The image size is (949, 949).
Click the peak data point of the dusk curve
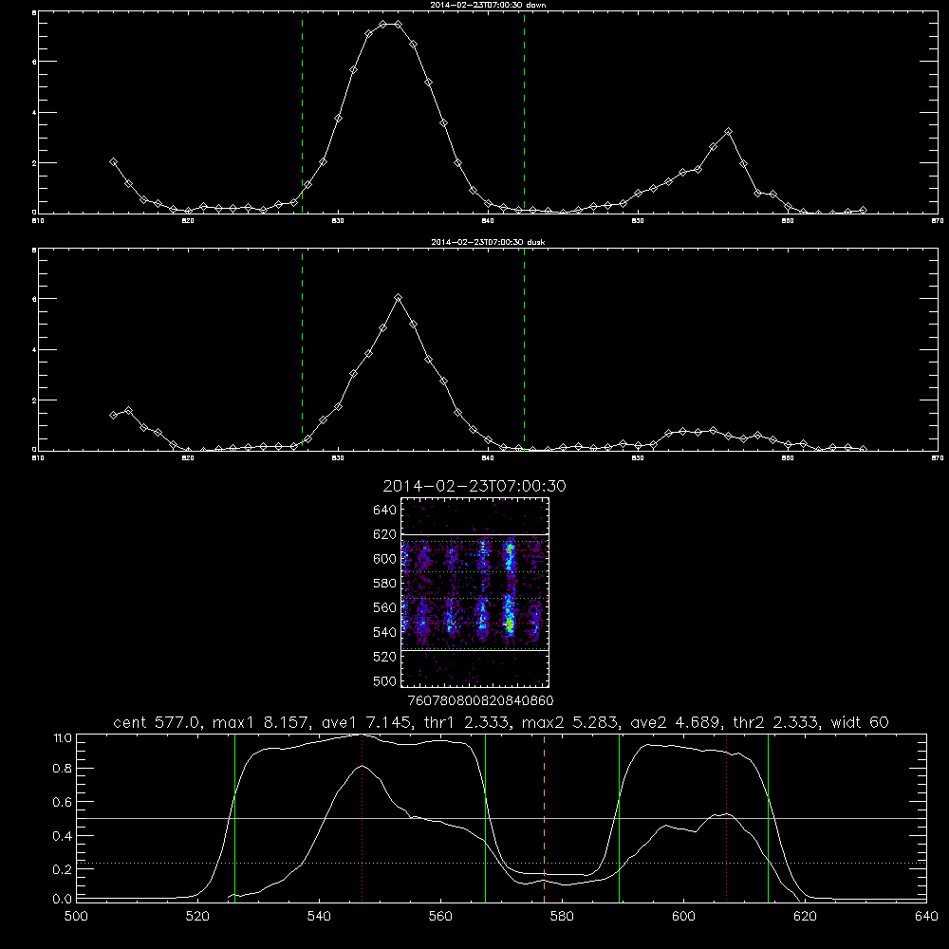pyautogui.click(x=399, y=298)
